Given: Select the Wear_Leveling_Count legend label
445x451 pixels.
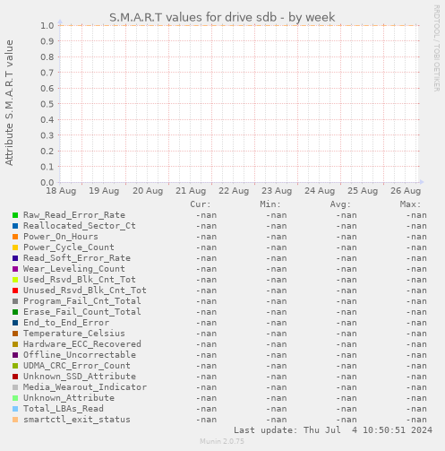Looking at the screenshot, I should [74, 269].
